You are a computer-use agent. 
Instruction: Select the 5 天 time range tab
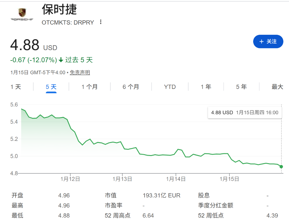click(51, 87)
